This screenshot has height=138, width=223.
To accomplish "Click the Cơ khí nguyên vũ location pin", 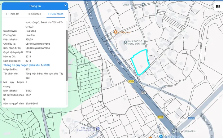I will [x=143, y=5].
